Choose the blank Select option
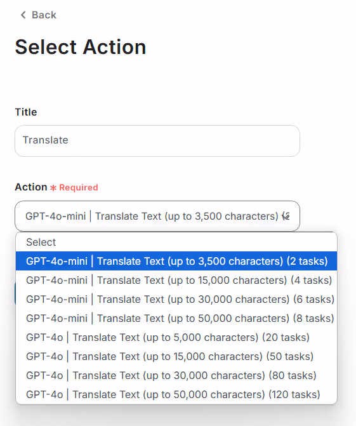 (x=176, y=242)
